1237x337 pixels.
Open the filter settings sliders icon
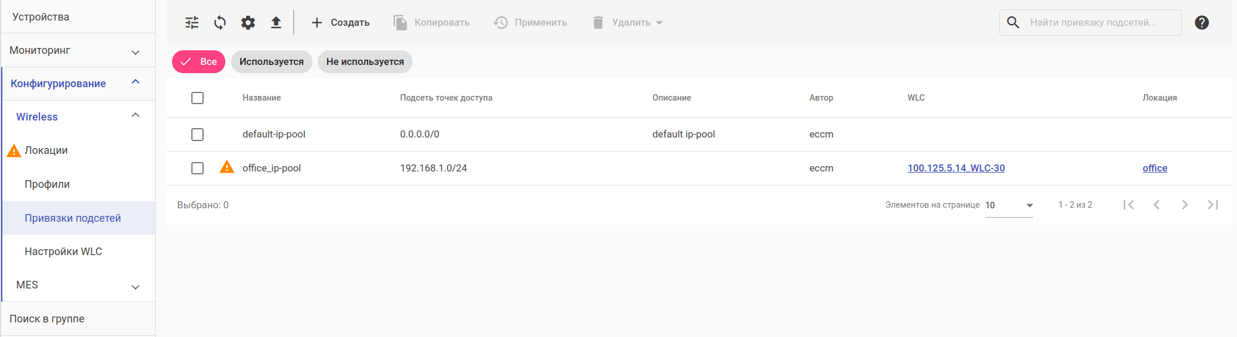click(192, 23)
